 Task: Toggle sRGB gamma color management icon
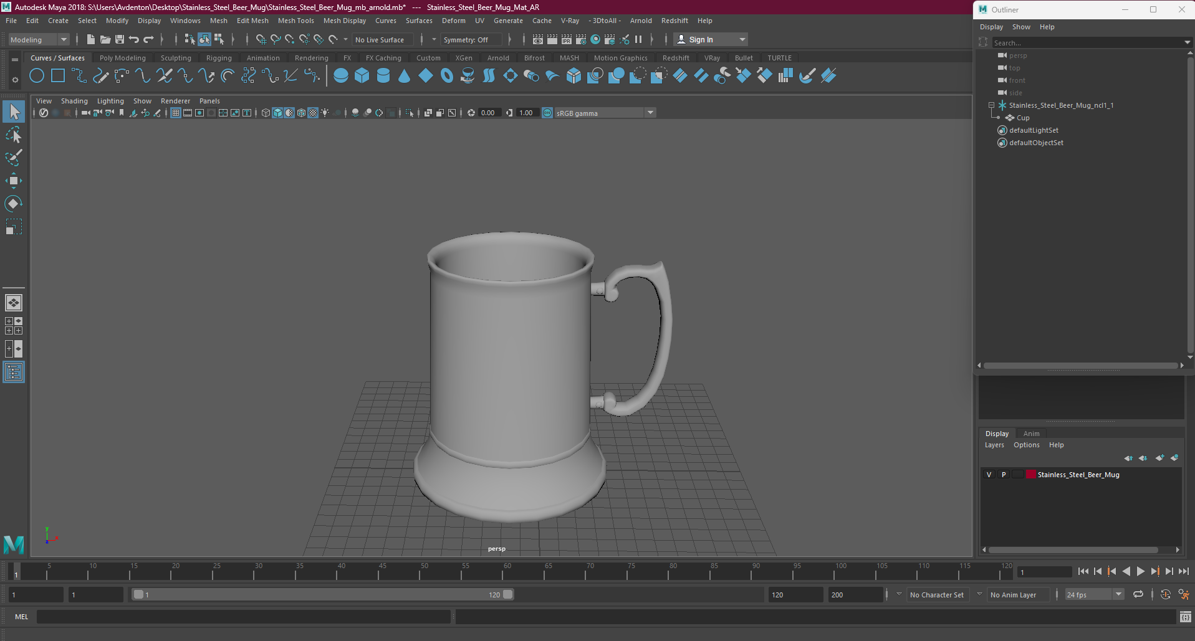pos(547,113)
